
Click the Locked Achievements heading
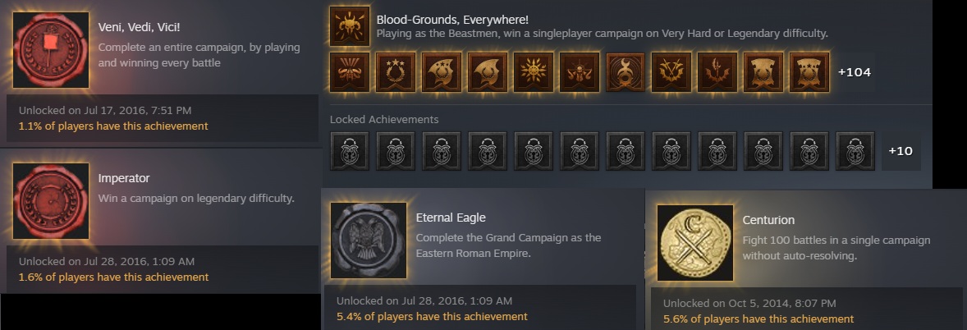coord(384,120)
